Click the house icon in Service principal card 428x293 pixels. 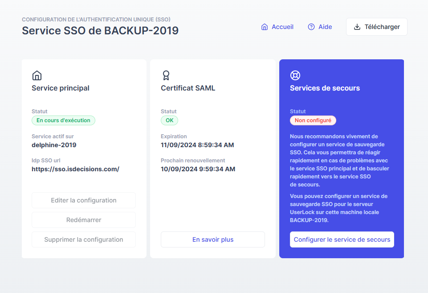click(x=37, y=75)
